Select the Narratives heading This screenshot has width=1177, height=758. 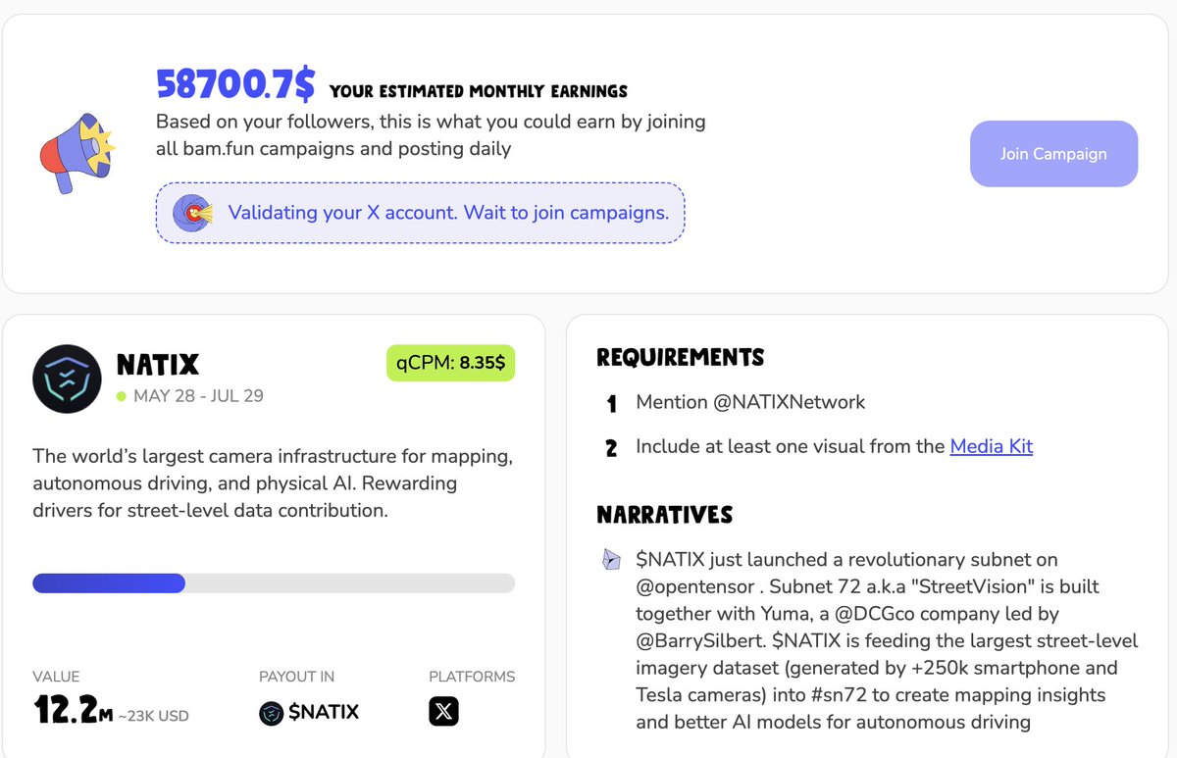pos(665,515)
